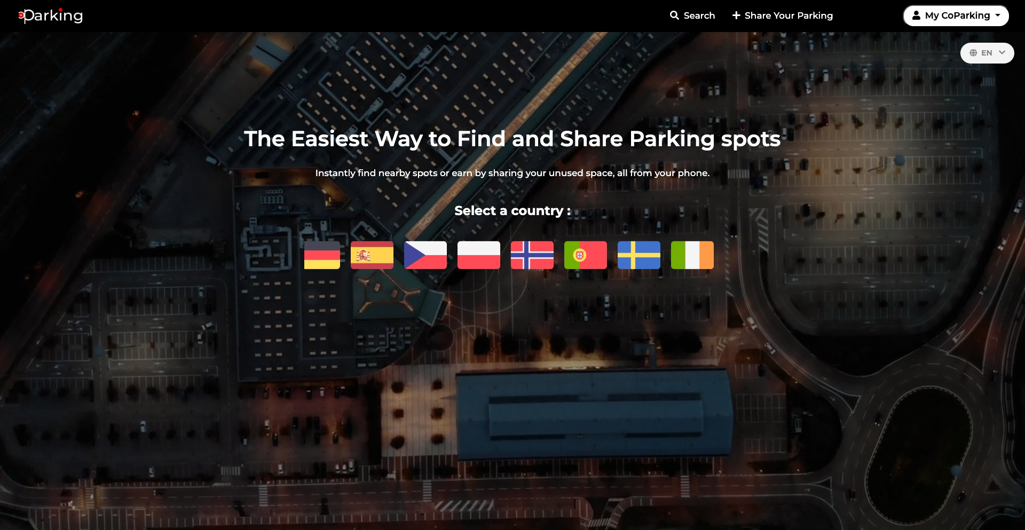The height and width of the screenshot is (530, 1025).
Task: Open the My CoParking dropdown
Action: point(956,15)
